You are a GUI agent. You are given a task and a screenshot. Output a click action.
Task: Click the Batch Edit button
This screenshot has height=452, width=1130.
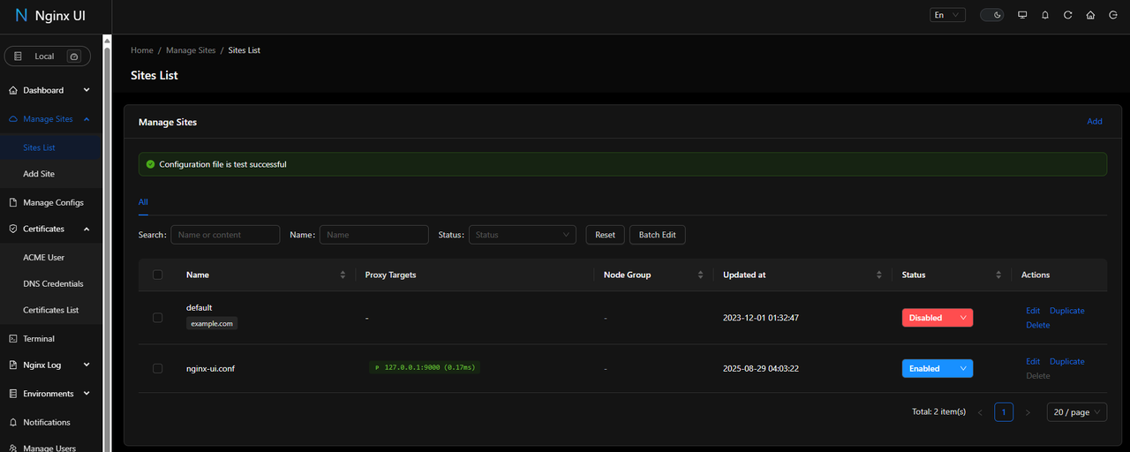click(658, 235)
